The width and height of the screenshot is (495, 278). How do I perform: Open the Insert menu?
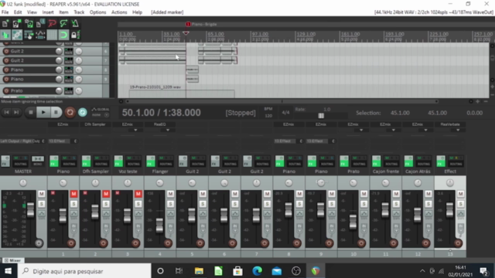click(x=48, y=12)
